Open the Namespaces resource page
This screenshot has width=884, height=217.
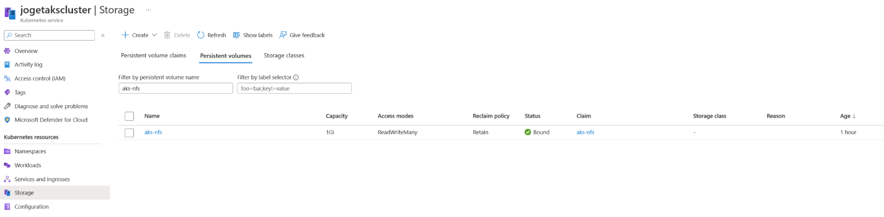pyautogui.click(x=30, y=151)
